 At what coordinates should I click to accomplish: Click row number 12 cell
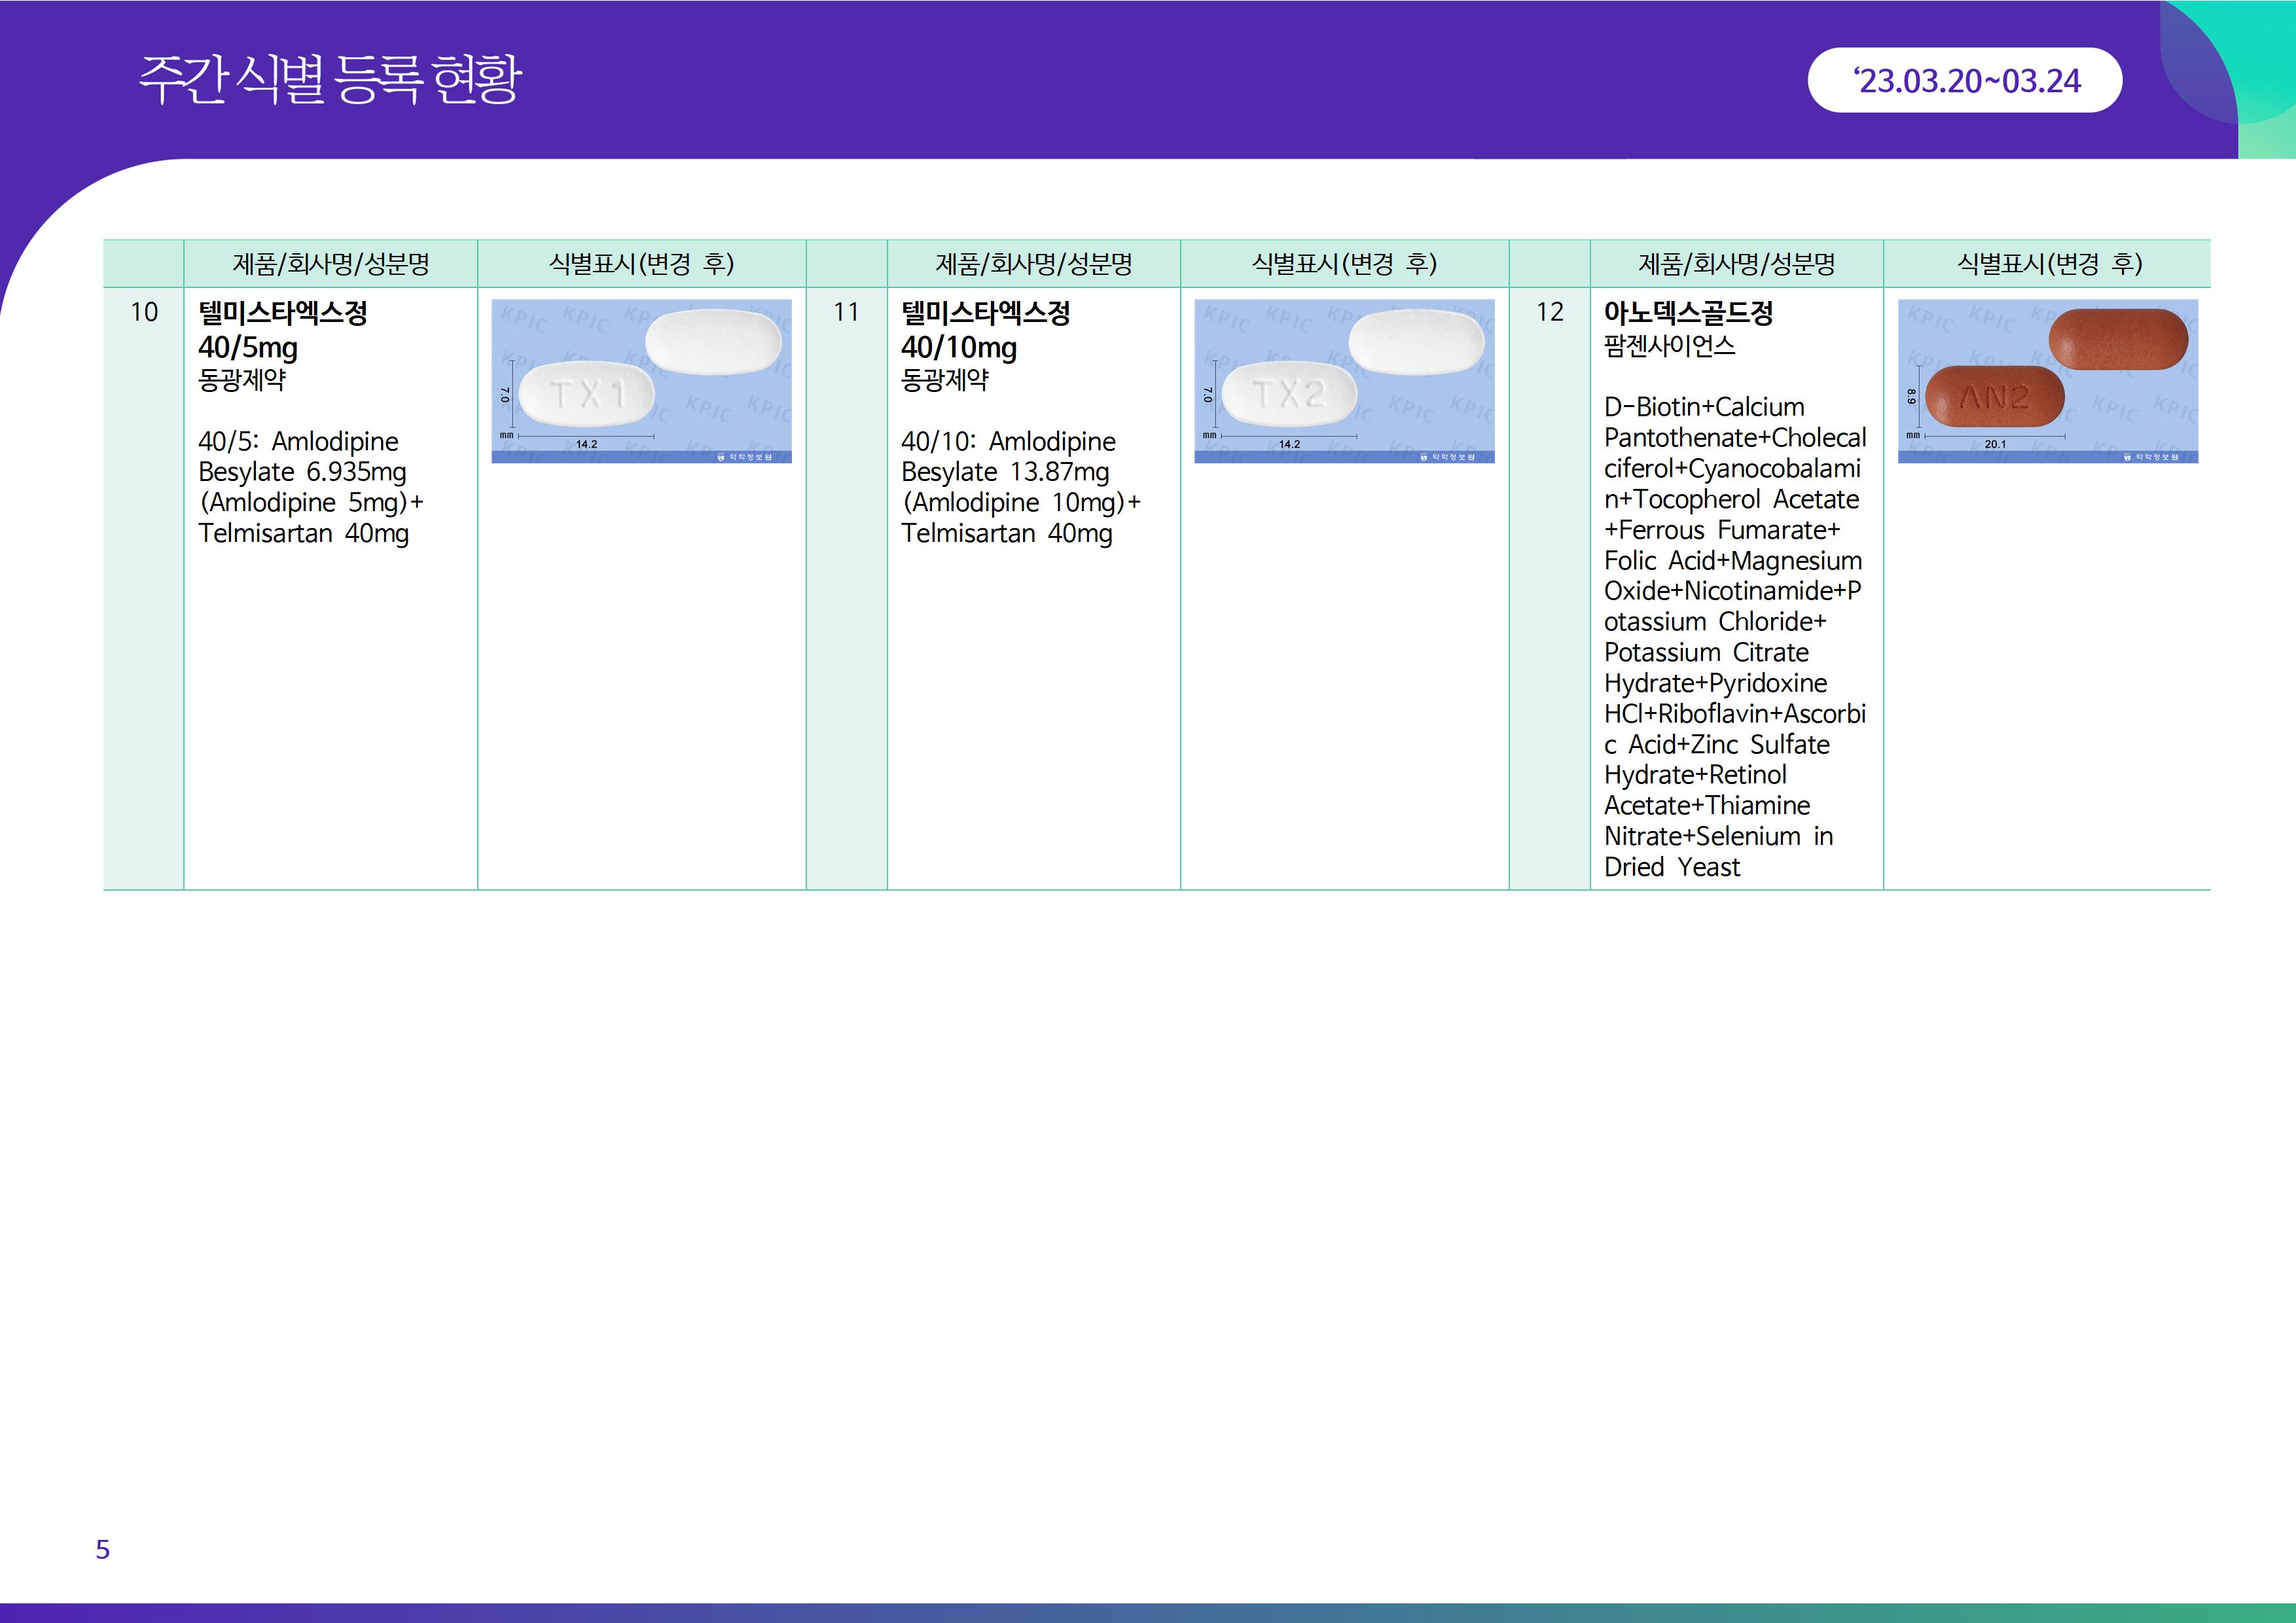coord(1549,313)
